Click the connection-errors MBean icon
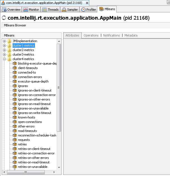The image size is (170, 176). (x=15, y=77)
